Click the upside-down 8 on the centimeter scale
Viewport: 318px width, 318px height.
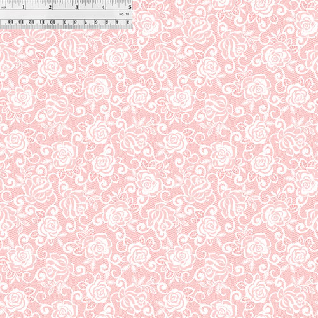(x=76, y=22)
